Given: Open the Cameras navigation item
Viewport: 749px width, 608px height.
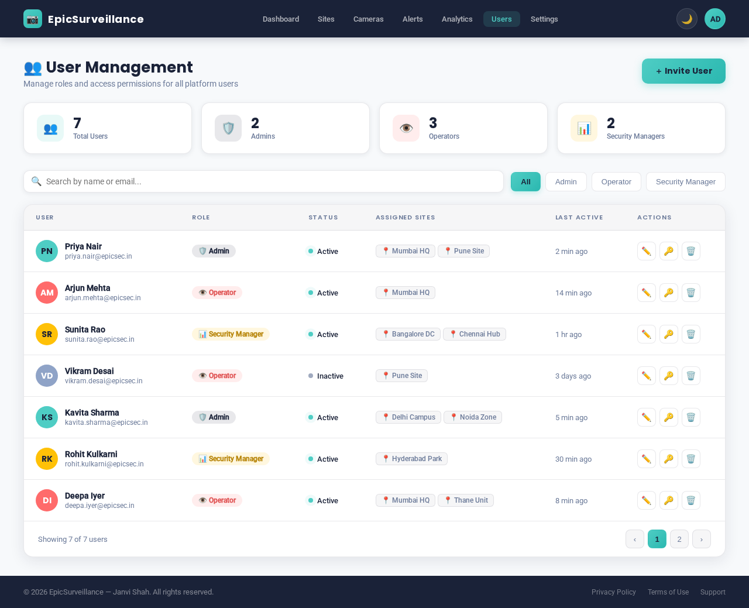Looking at the screenshot, I should pyautogui.click(x=367, y=19).
